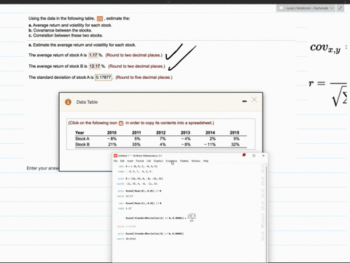Close the Data Table popup

[x=254, y=100]
